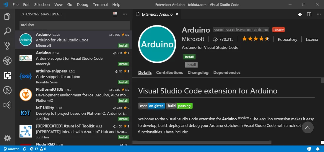The height and width of the screenshot is (152, 324).
Task: Open the Debug menu
Action: [82, 4]
